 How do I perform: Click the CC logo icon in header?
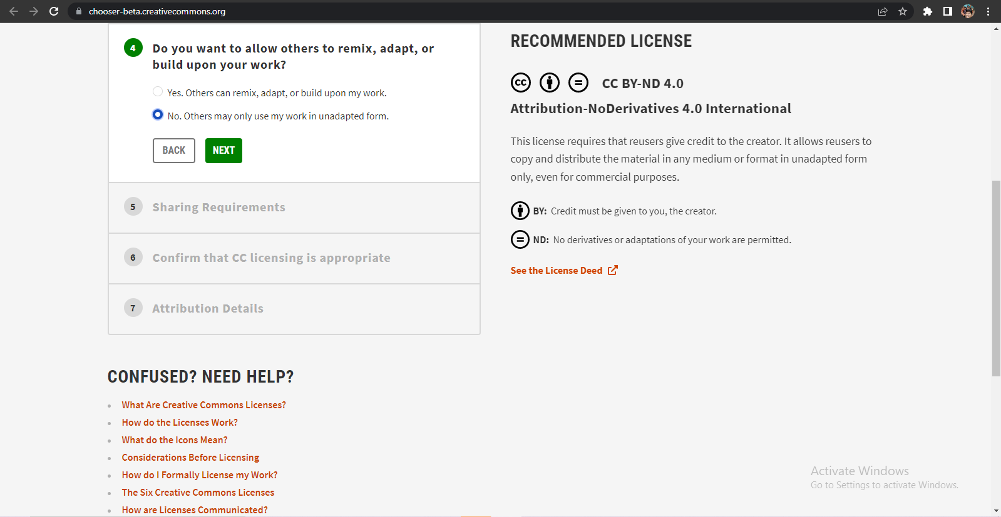(x=521, y=83)
